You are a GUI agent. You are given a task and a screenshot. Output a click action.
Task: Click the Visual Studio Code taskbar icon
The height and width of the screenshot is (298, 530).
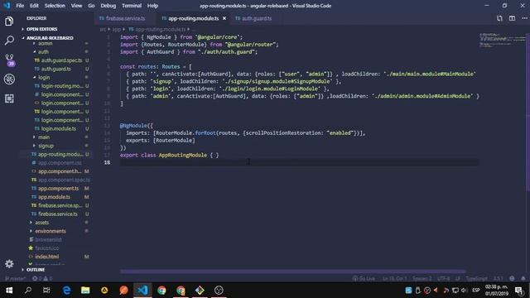pyautogui.click(x=142, y=291)
